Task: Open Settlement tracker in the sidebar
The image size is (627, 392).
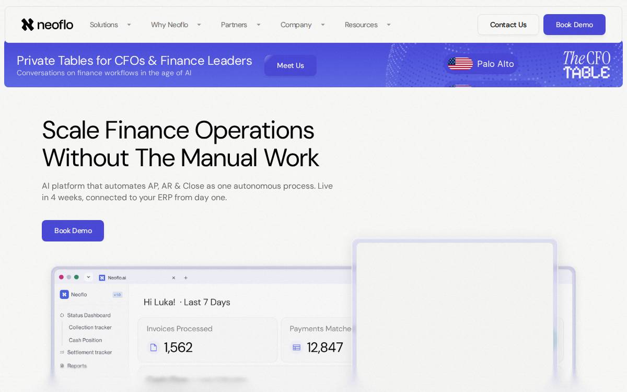Action: coord(89,352)
